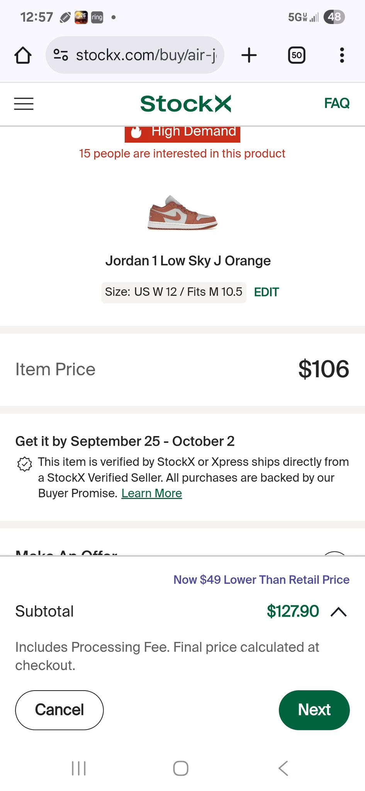365x791 pixels.
Task: Open the tab switcher showing 50 tabs
Action: point(297,55)
